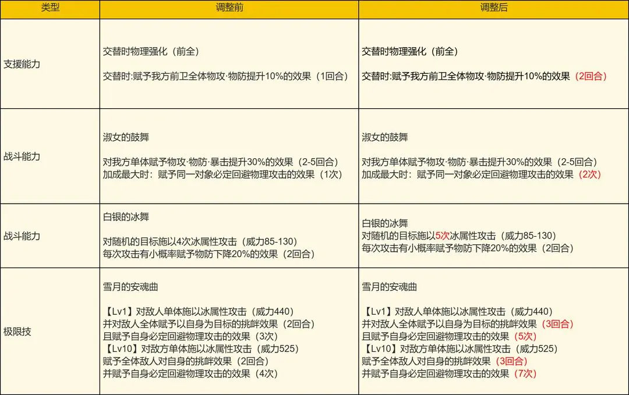Click the red （5次） text
Viewport: 629px width, 395px height.
[525, 336]
